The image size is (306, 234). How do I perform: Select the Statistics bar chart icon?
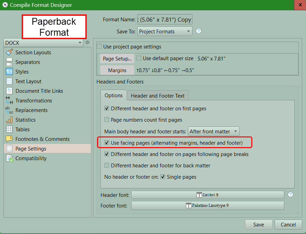9,120
